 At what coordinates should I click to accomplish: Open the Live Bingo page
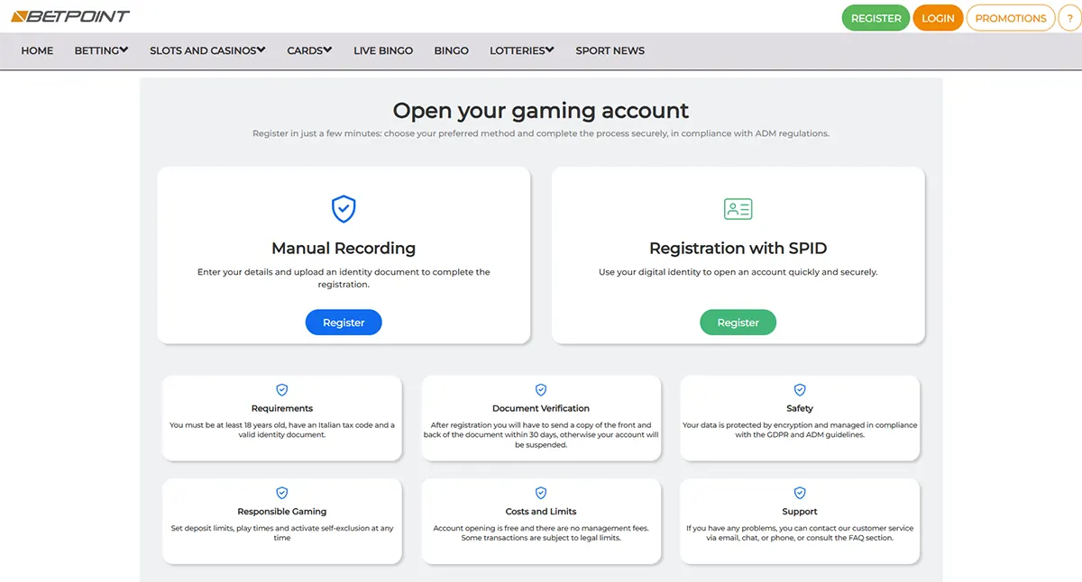pyautogui.click(x=383, y=50)
